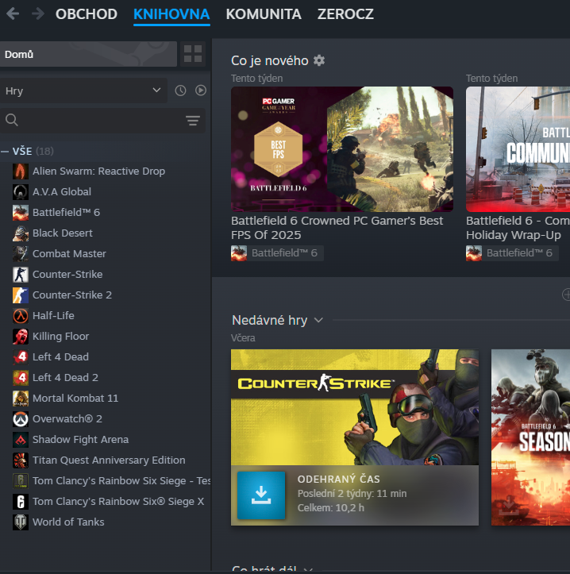
Task: Click the Counter-Strike download button
Action: pos(261,495)
